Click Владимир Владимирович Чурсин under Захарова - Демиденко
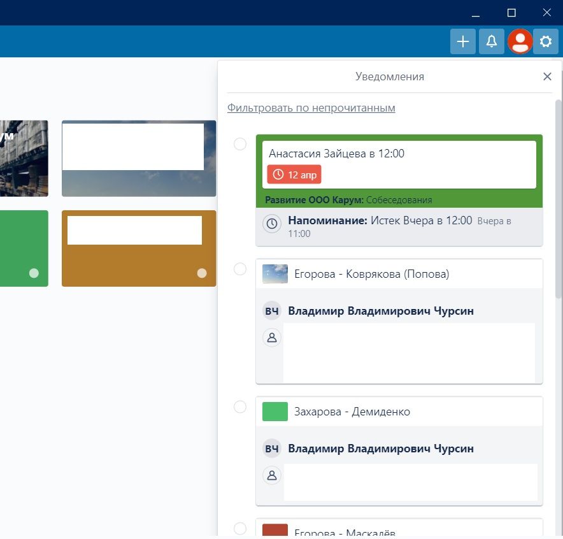This screenshot has height=539, width=563. click(381, 449)
